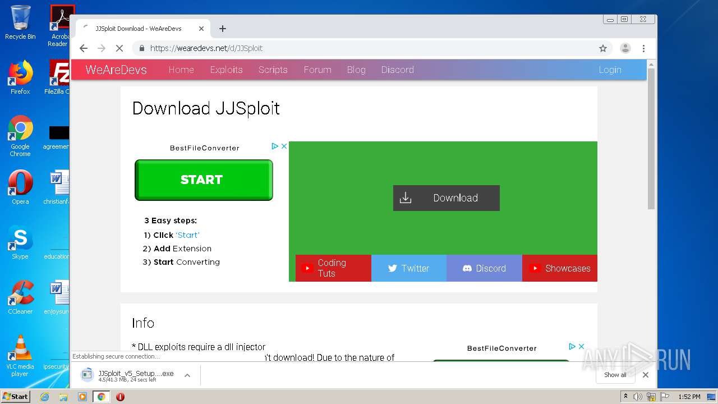Open Windows Explorer taskbar icon
Viewport: 718px width, 404px height.
click(63, 397)
